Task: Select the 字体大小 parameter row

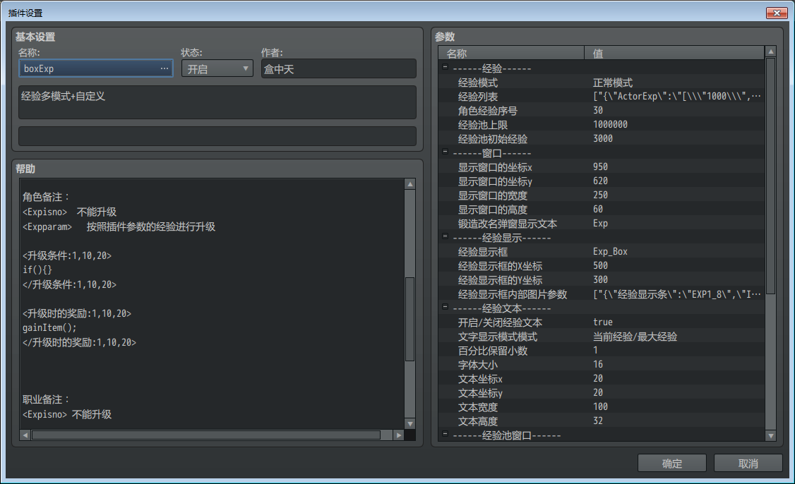Action: 602,364
